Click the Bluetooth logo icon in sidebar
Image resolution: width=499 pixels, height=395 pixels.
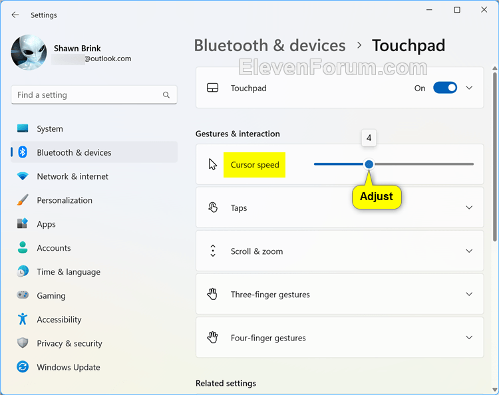pyautogui.click(x=23, y=152)
